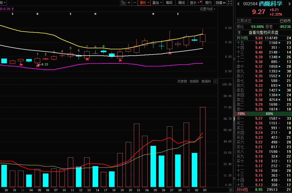
Task: Activate the 画线 drawing tools
Action: click(x=181, y=3)
